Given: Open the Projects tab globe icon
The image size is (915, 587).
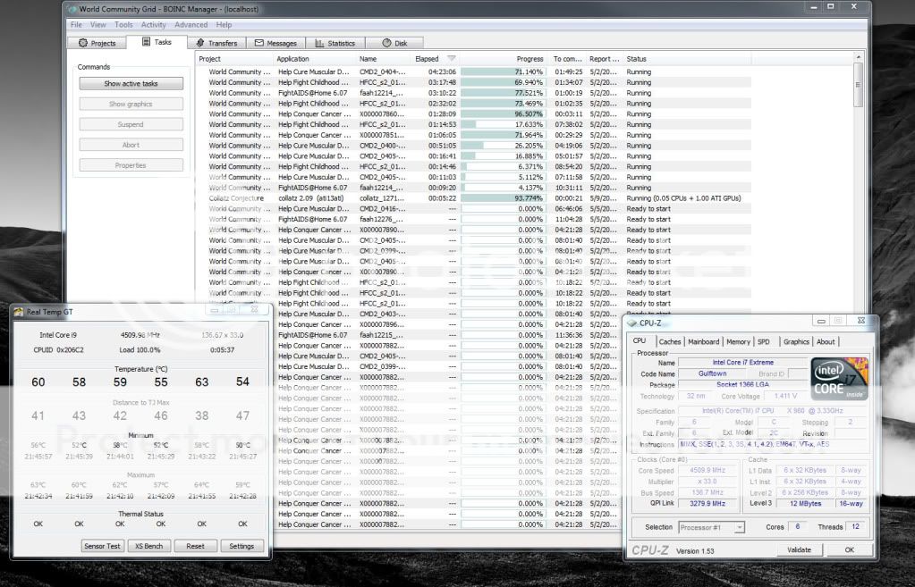Looking at the screenshot, I should coord(83,43).
